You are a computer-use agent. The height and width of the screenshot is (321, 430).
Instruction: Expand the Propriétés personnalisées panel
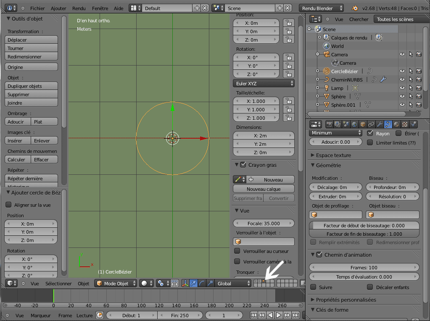pyautogui.click(x=312, y=300)
